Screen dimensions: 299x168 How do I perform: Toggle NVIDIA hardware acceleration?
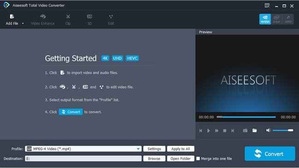tap(265, 19)
